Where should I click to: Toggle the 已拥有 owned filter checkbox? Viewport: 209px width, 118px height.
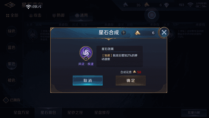click(6, 100)
